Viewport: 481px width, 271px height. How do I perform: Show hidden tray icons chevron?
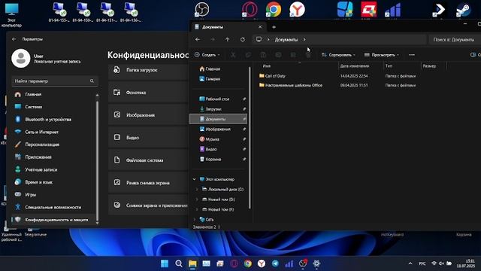(x=410, y=263)
